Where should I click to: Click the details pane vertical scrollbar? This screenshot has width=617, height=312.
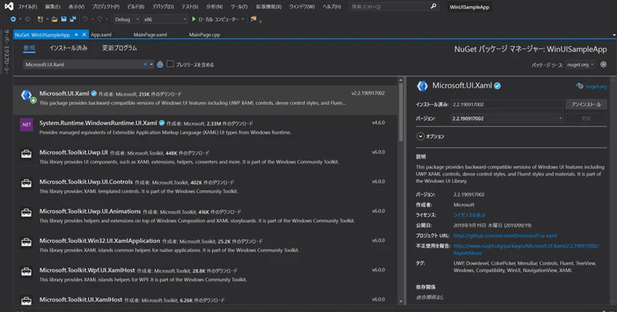coord(614,190)
